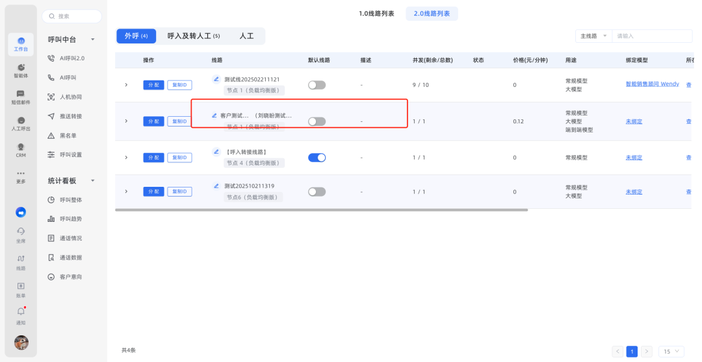
Task: Open 短信邮件 in the left sidebar
Action: [21, 97]
